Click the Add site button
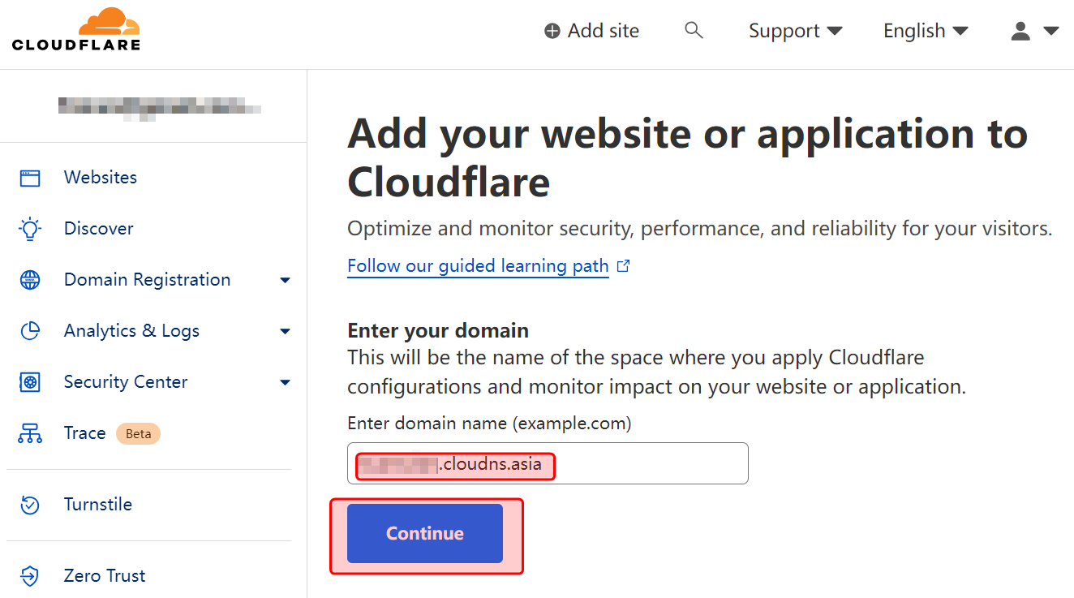Screen dimensions: 1074x598 point(591,31)
